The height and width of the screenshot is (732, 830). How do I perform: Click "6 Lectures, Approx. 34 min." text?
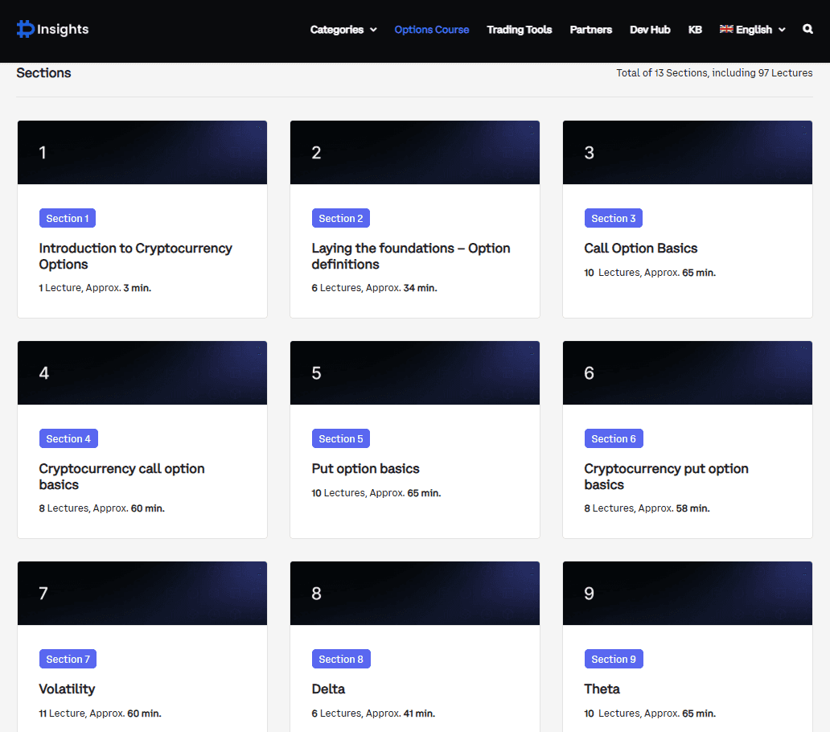[374, 288]
